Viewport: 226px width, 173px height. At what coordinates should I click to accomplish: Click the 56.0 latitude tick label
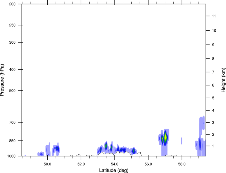coord(148,164)
